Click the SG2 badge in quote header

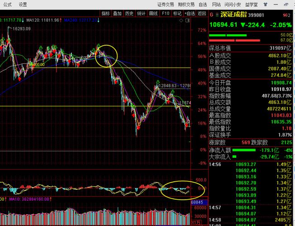pyautogui.click(x=287, y=14)
